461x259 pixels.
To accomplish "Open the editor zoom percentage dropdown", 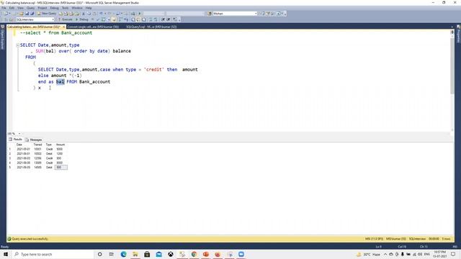I will [x=19, y=134].
